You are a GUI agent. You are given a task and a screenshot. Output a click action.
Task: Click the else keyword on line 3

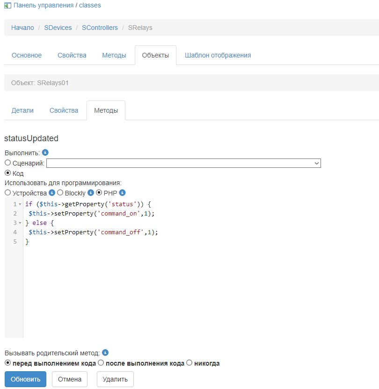pos(39,223)
